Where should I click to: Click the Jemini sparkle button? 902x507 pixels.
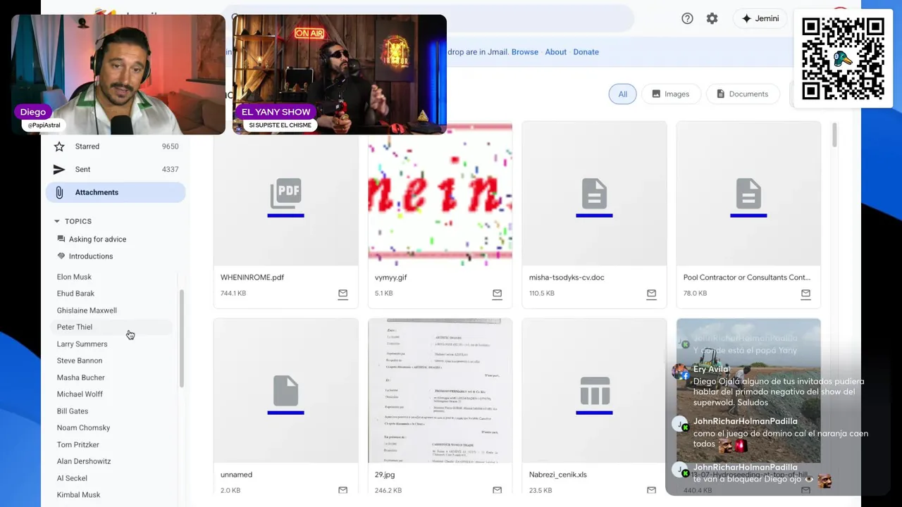pyautogui.click(x=760, y=18)
